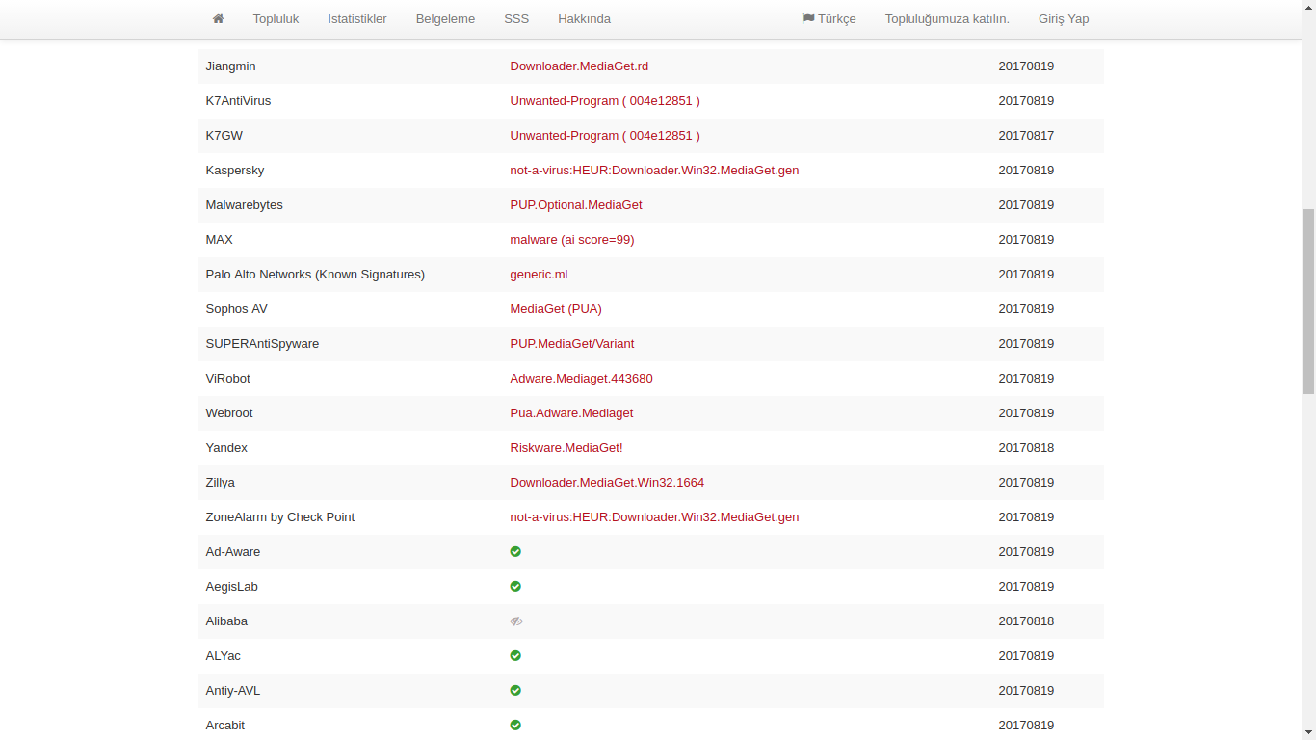
Task: Click the Kaspersky engine name
Action: point(234,171)
